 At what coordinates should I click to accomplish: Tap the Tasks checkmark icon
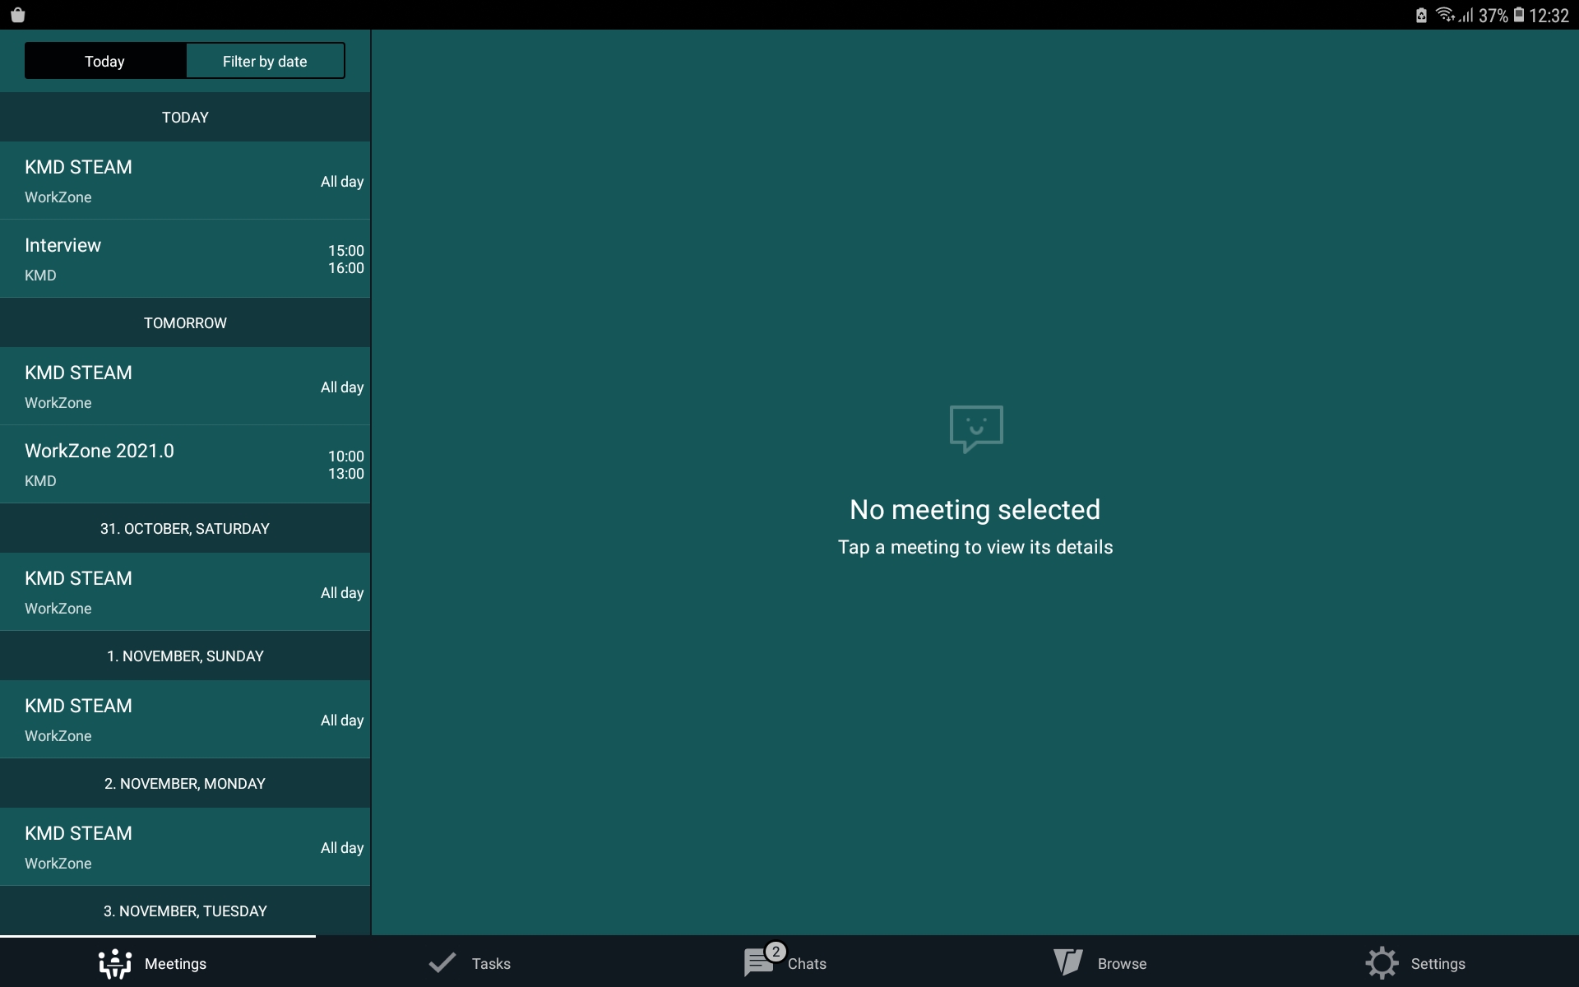point(442,963)
